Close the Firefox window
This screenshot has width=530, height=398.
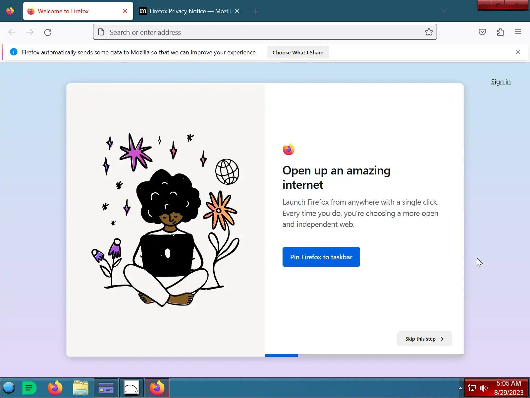tap(516, 5)
